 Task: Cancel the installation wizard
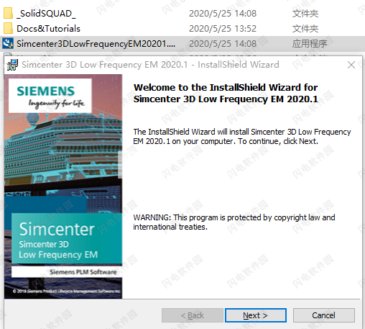point(323,315)
